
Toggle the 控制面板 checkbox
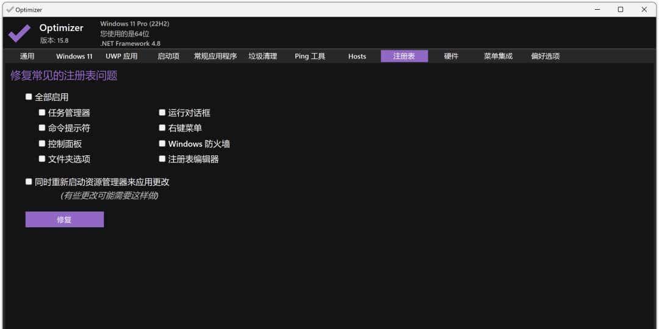[x=42, y=144]
